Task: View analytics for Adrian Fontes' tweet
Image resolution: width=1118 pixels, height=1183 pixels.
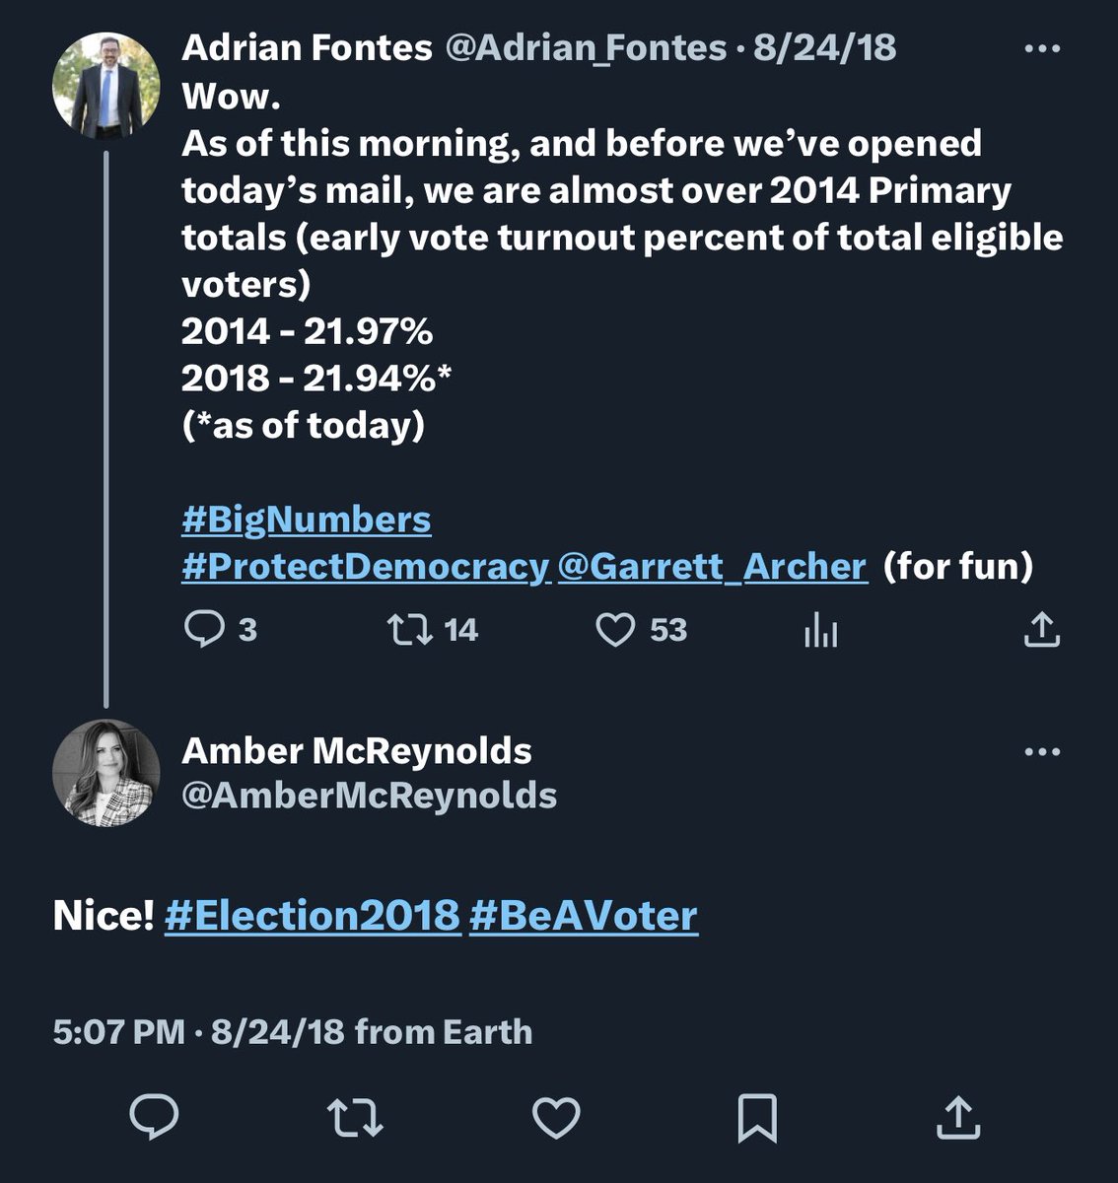Action: click(820, 629)
